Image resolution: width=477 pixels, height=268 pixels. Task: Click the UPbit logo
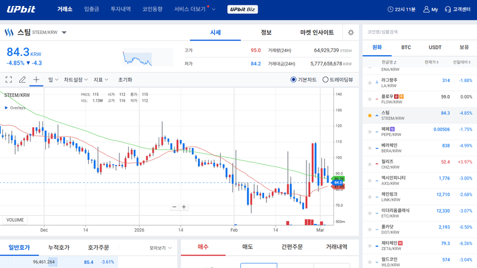[21, 10]
